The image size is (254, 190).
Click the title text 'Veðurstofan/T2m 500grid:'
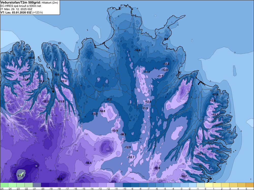click(21, 3)
